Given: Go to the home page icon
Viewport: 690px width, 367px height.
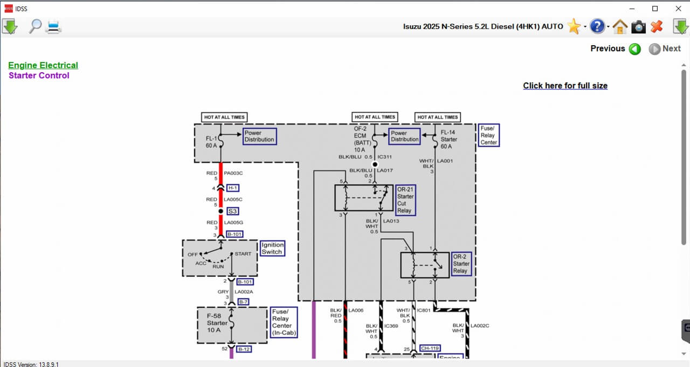Looking at the screenshot, I should click(620, 26).
